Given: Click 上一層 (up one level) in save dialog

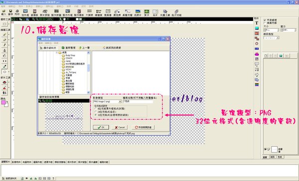Looking at the screenshot, I should pyautogui.click(x=84, y=48).
